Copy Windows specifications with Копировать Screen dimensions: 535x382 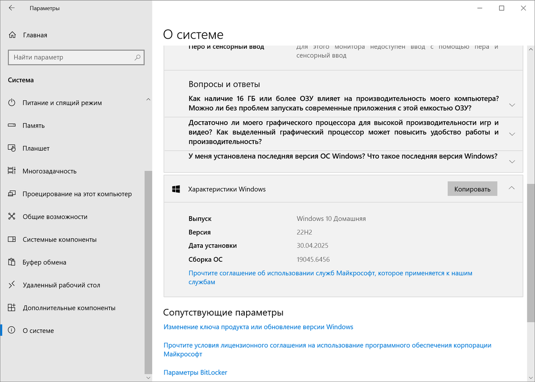pyautogui.click(x=472, y=189)
